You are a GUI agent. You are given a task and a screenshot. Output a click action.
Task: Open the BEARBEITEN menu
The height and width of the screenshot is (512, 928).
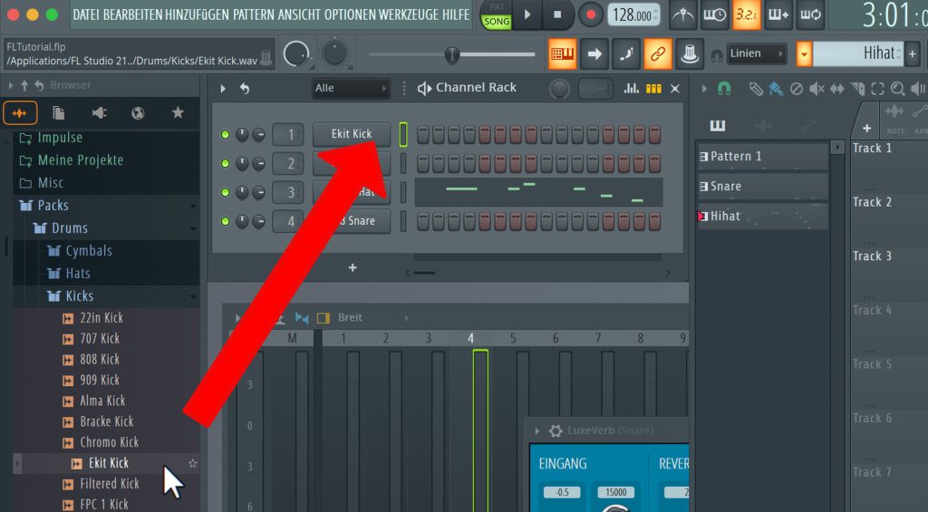pyautogui.click(x=132, y=14)
